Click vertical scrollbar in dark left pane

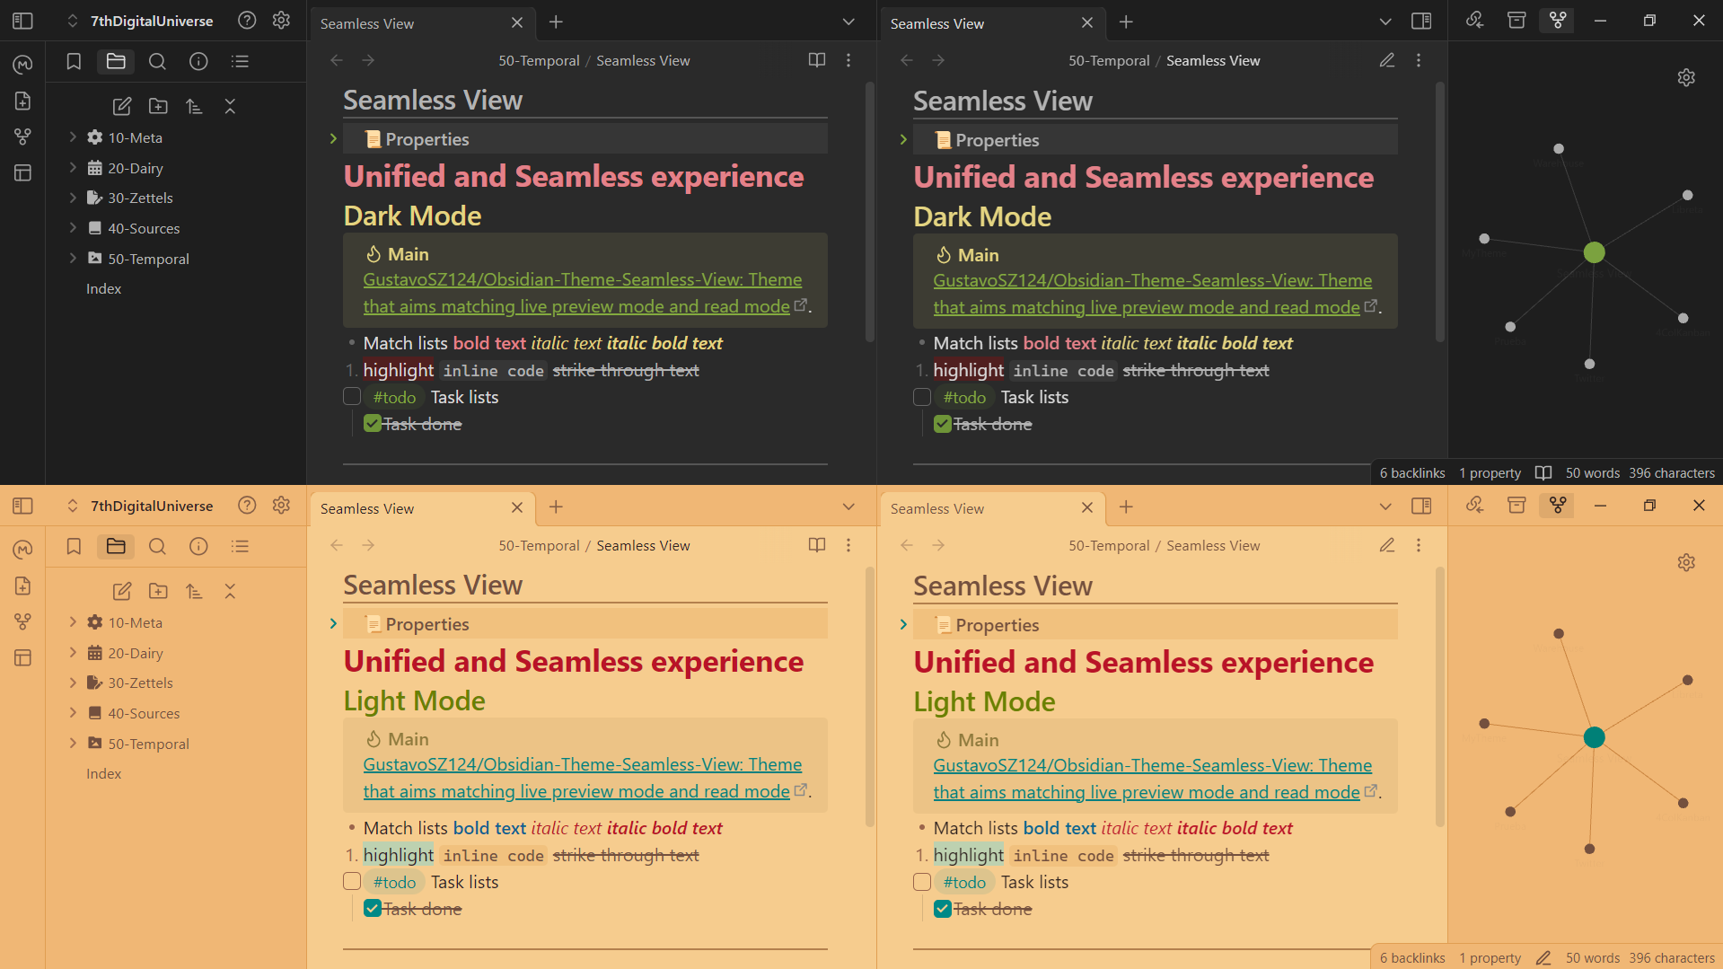[869, 211]
